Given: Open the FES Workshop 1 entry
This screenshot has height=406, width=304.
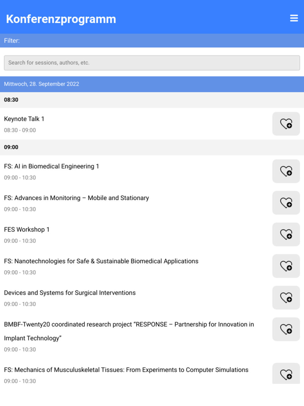Looking at the screenshot, I should [x=27, y=230].
